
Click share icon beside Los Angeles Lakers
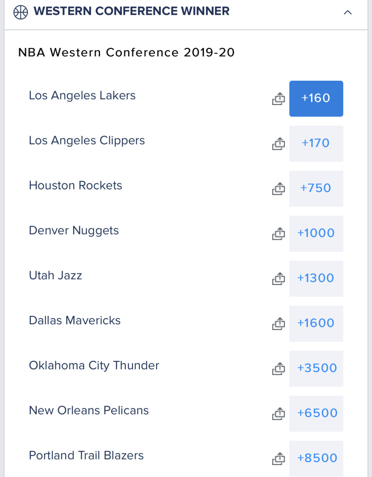click(x=278, y=99)
